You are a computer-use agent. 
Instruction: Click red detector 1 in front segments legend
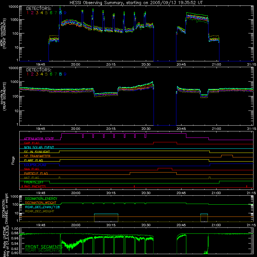pyautogui.click(x=28, y=13)
